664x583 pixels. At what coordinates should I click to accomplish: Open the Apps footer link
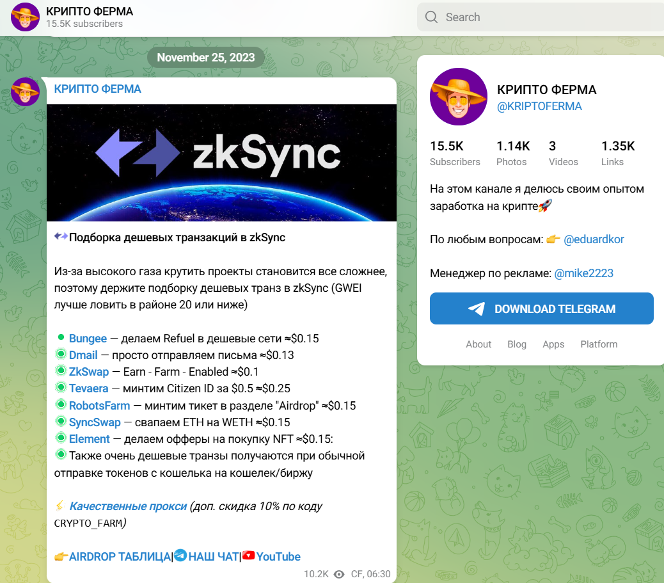click(x=553, y=344)
